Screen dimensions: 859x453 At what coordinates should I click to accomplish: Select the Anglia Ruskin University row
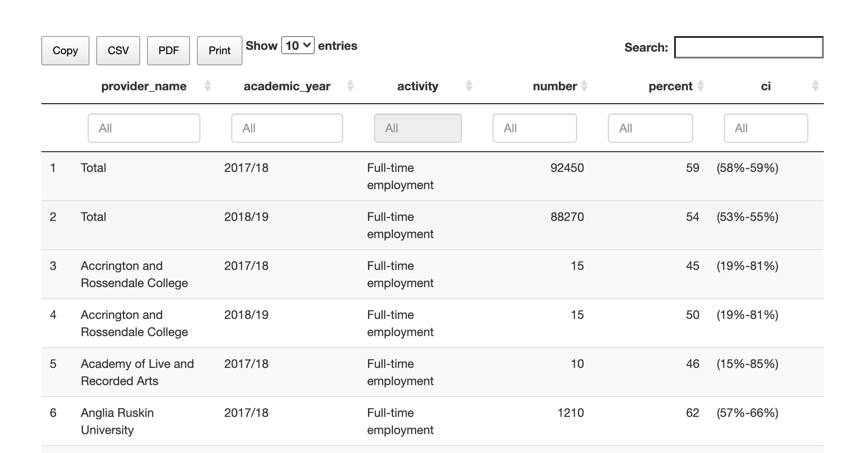(301, 421)
